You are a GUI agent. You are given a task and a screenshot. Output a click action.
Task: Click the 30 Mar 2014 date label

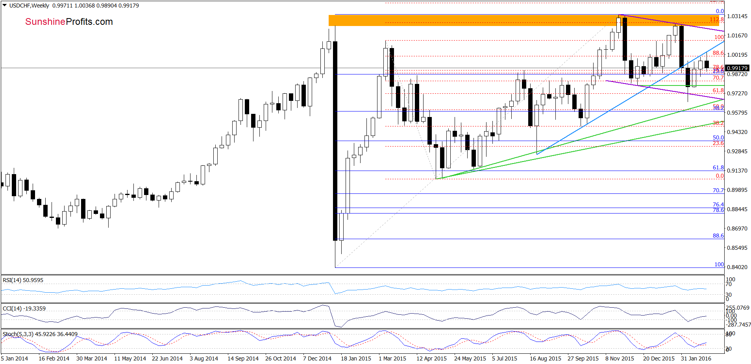tap(92, 358)
